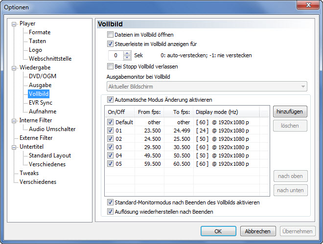Confirm the dialog with OK

click(218, 231)
